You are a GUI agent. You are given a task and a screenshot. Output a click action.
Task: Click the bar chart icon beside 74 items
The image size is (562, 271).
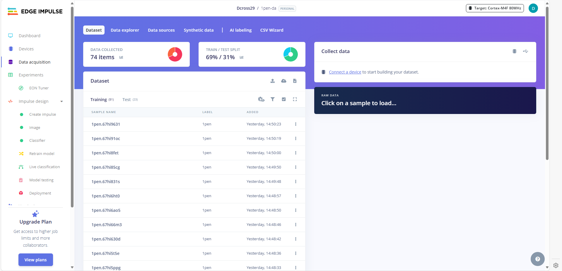[x=121, y=57]
